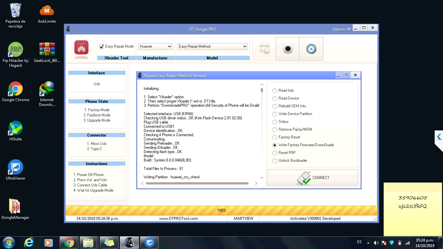Click the DT Dongle PRO title bar icon

[69, 29]
